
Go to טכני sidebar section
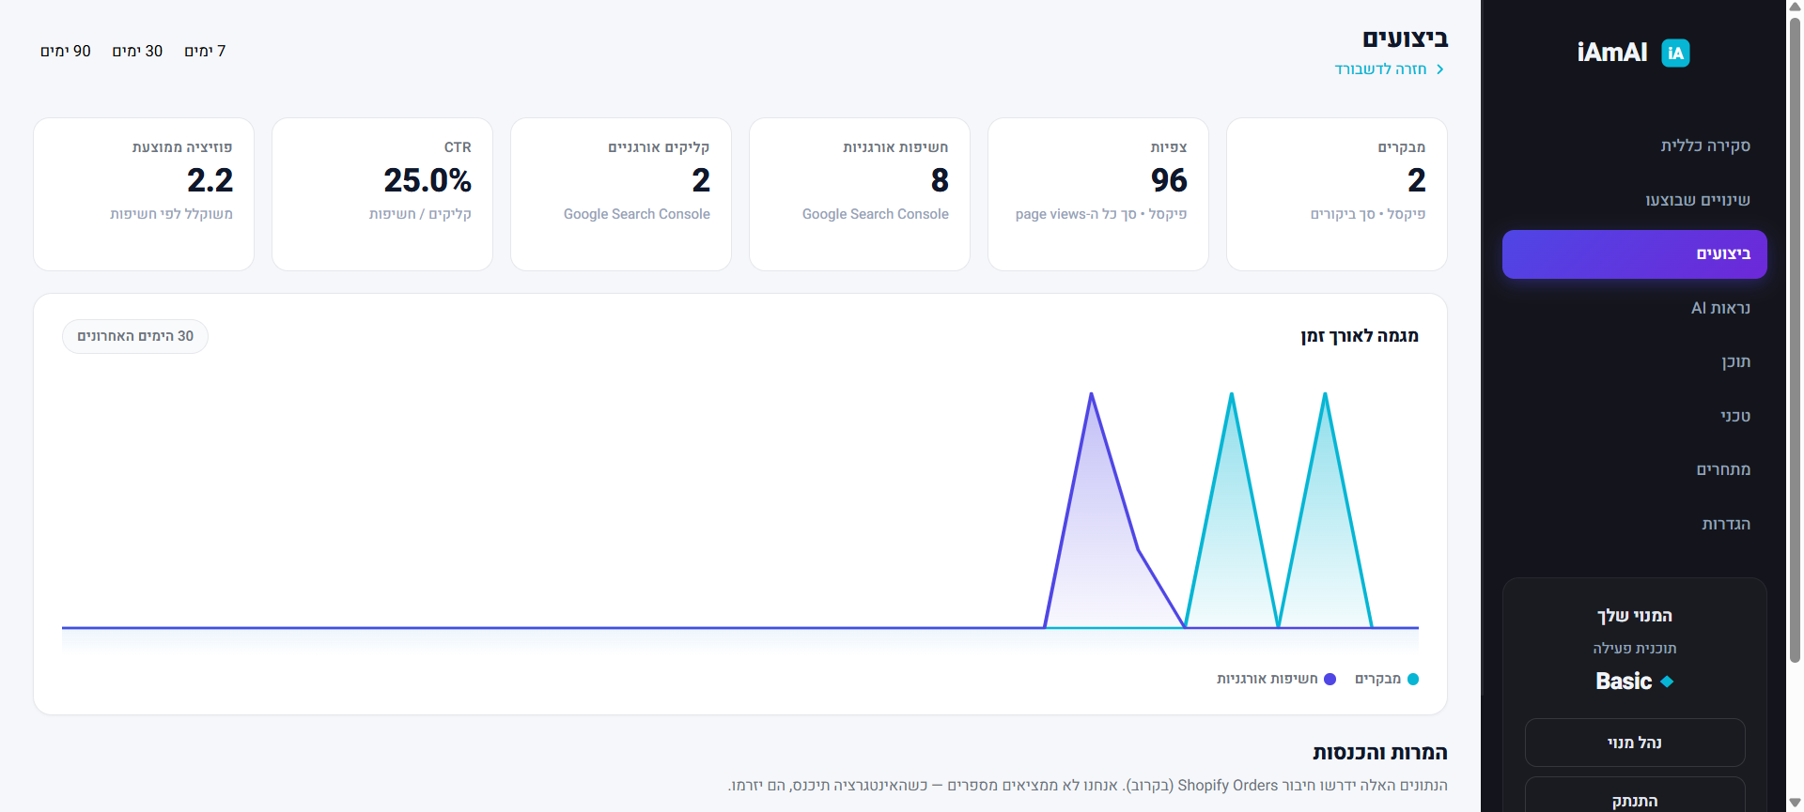coord(1635,416)
